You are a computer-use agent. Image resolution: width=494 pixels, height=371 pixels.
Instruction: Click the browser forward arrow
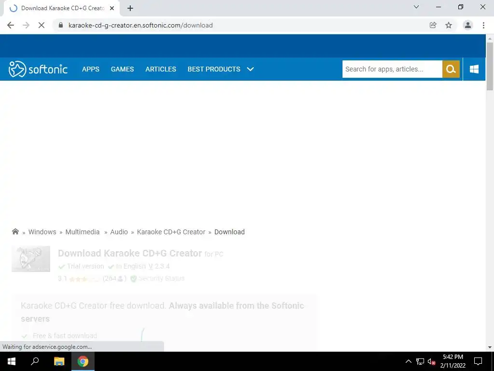tap(26, 25)
